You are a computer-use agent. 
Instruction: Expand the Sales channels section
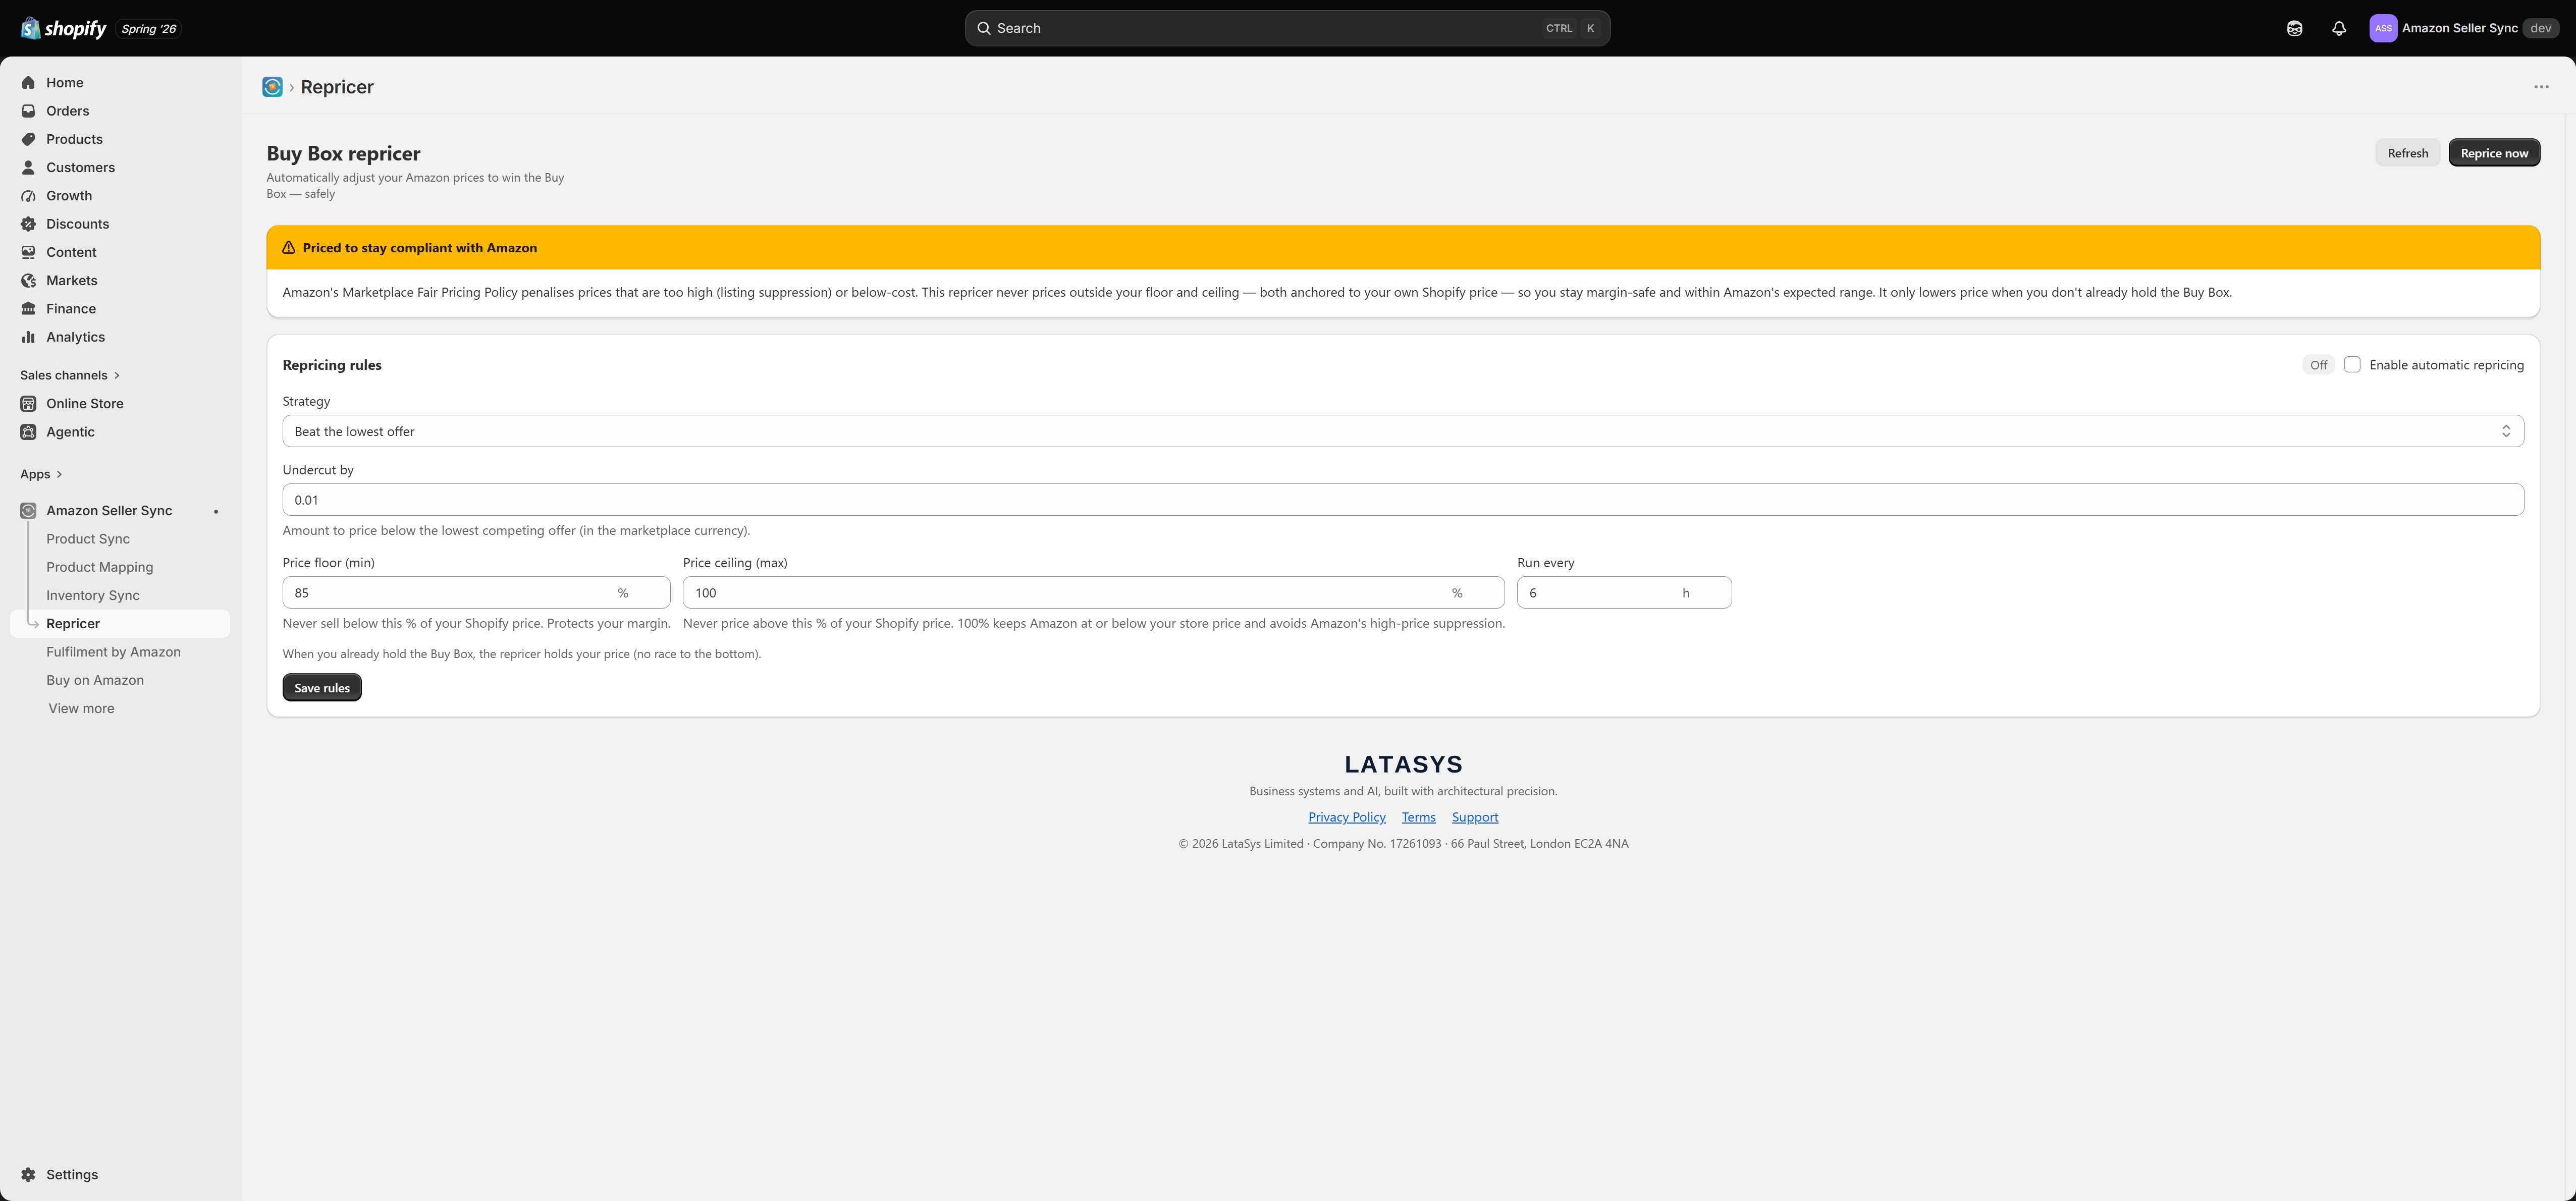tap(70, 375)
